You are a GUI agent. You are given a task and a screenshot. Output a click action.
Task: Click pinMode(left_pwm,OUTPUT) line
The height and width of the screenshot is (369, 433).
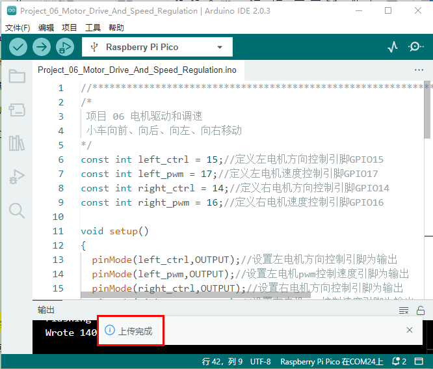250,274
